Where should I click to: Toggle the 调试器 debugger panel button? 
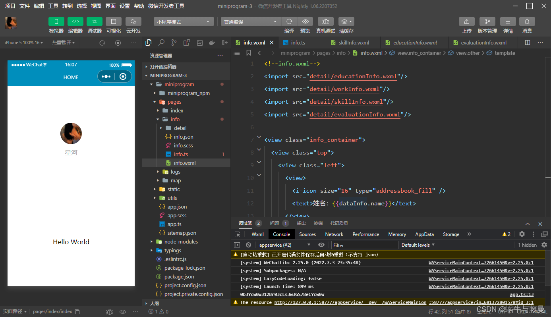click(x=95, y=21)
